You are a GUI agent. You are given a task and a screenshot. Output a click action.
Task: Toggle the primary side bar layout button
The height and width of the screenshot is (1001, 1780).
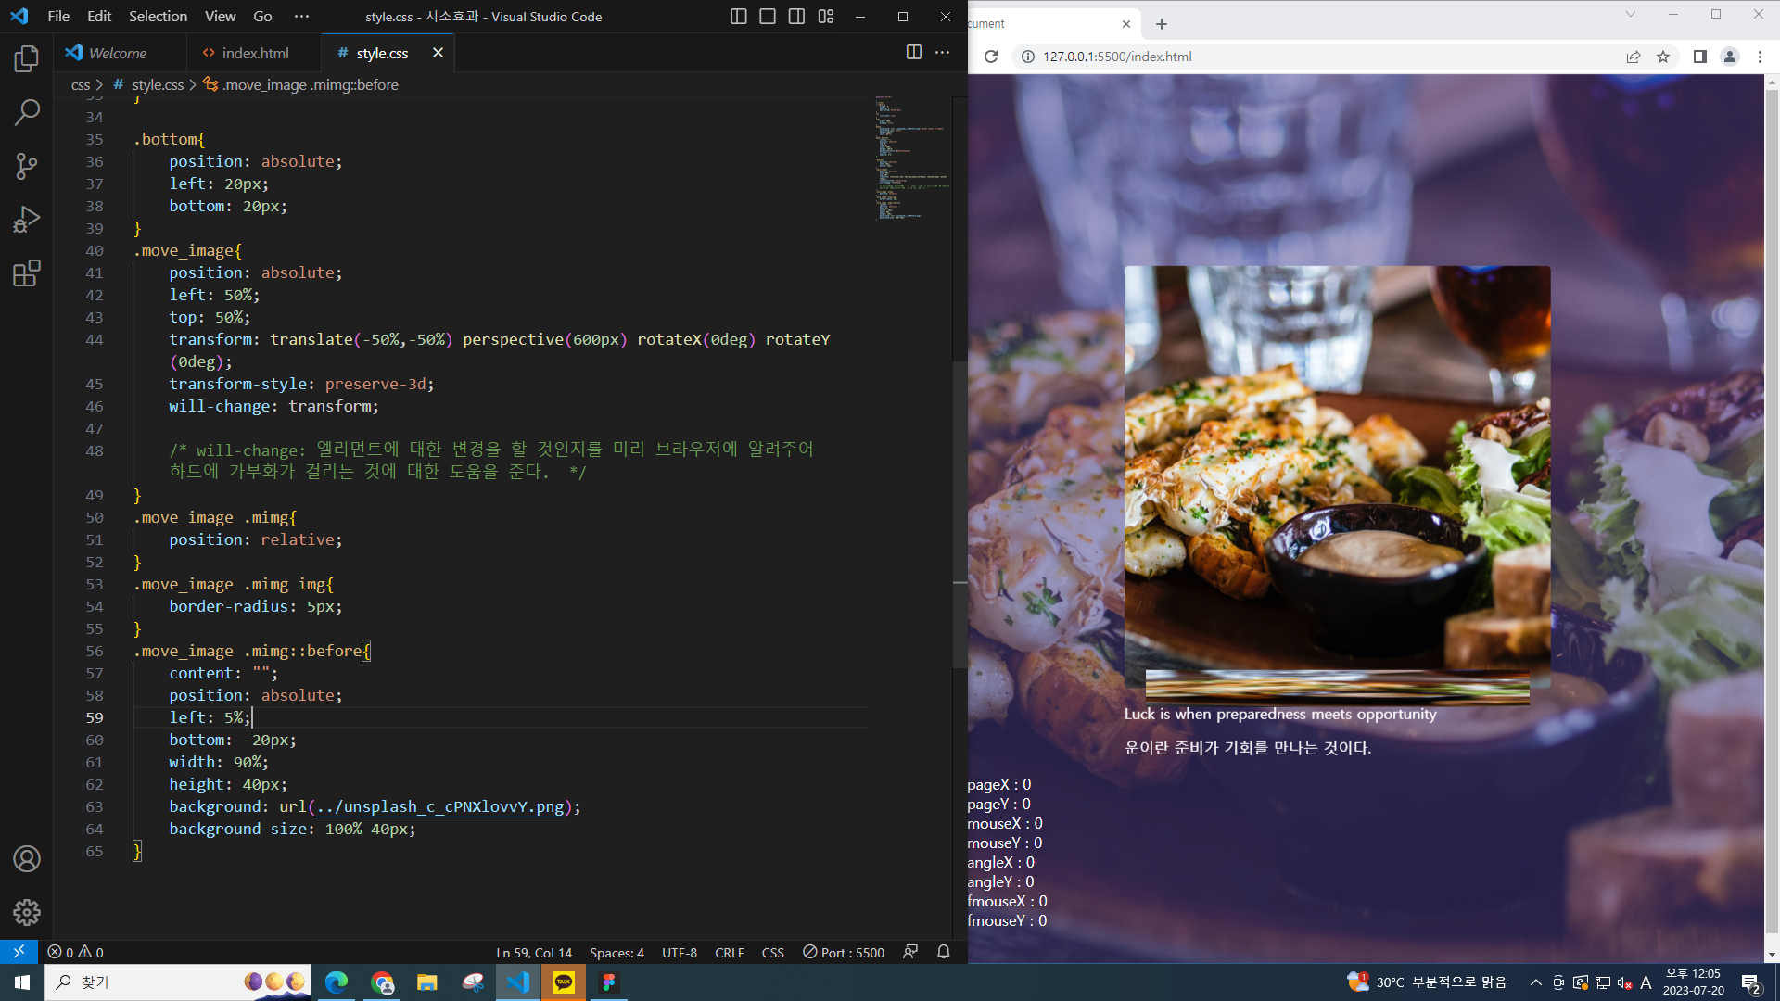tap(738, 17)
